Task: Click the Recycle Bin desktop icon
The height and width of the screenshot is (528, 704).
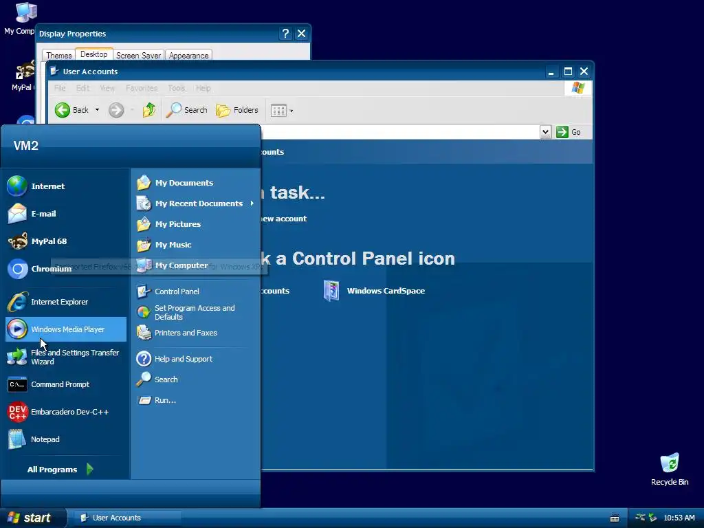Action: [x=670, y=469]
